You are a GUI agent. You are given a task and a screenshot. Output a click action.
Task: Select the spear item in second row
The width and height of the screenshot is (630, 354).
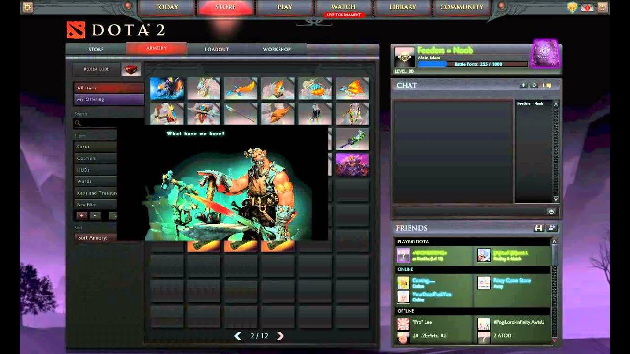(x=241, y=114)
